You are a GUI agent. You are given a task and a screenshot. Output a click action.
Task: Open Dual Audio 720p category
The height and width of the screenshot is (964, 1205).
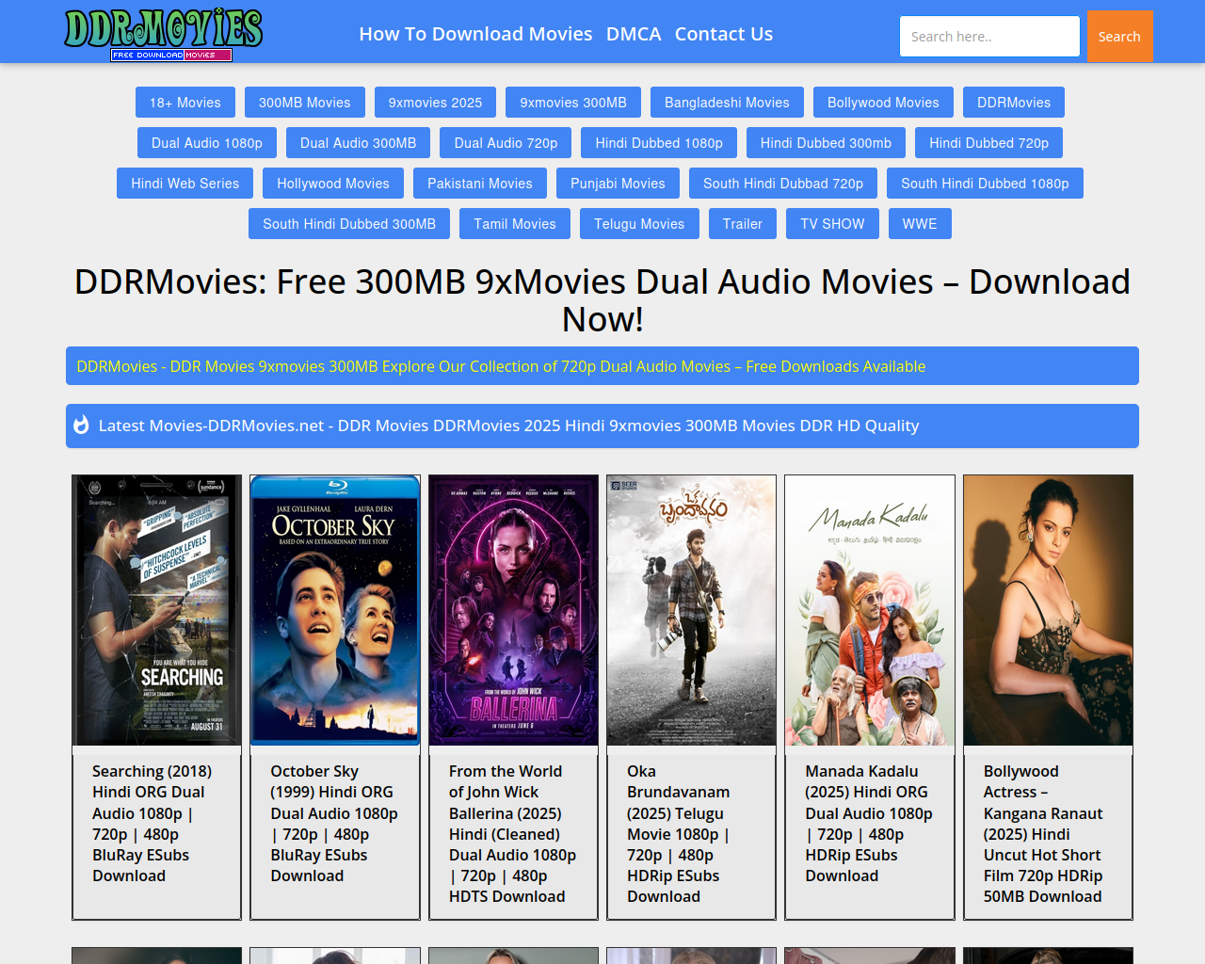pos(506,143)
